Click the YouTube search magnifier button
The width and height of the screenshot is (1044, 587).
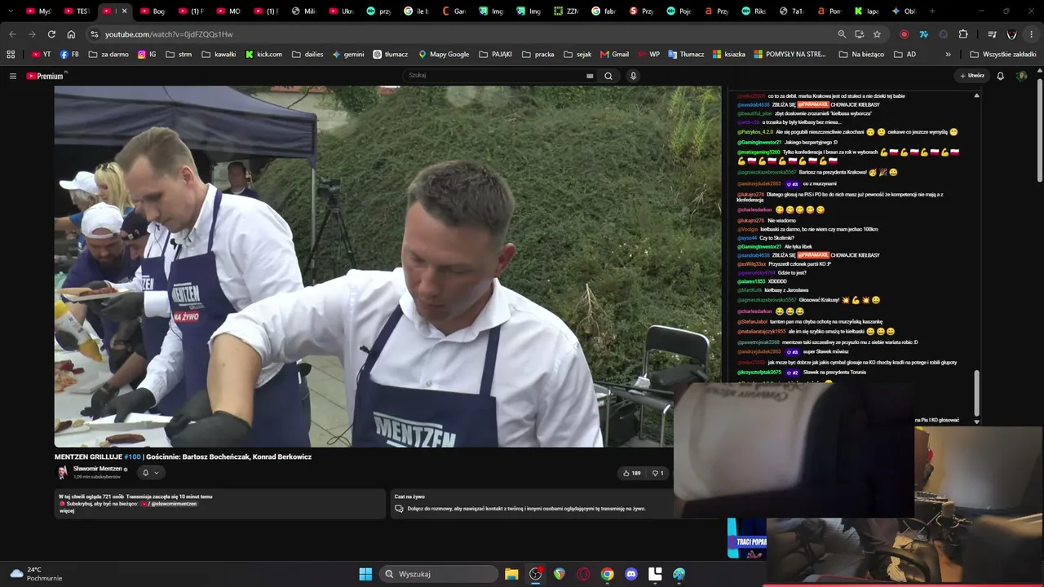(608, 76)
